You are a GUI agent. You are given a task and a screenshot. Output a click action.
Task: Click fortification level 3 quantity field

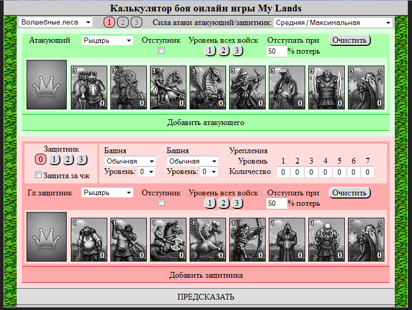(311, 172)
